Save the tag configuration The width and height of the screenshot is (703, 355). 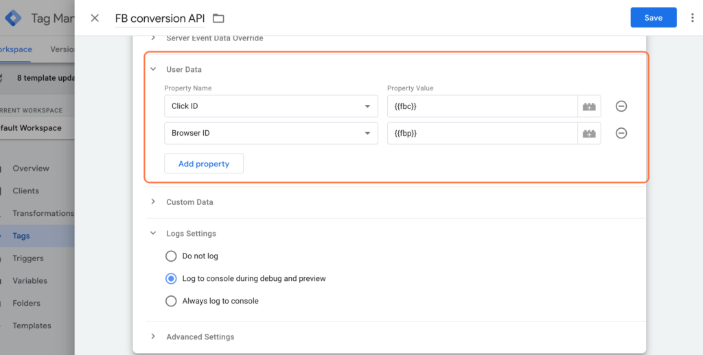point(654,18)
